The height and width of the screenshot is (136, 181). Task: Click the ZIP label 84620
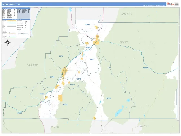pyautogui.click(x=88, y=48)
